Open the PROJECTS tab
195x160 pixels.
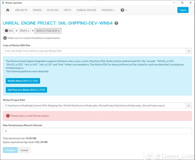pos(21,10)
